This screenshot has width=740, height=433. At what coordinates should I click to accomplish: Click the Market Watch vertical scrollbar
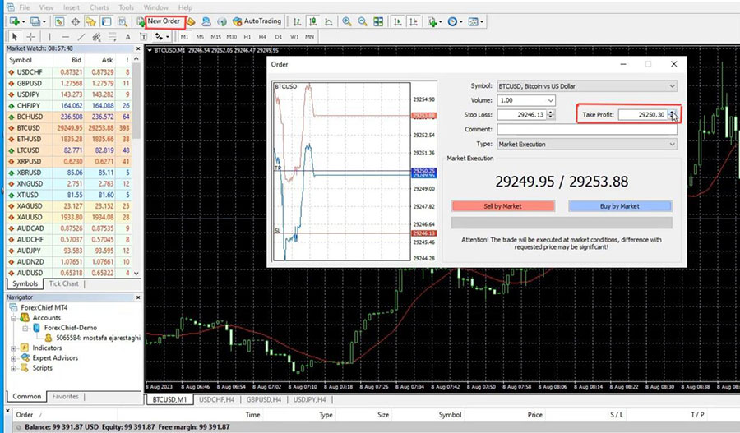[136, 166]
